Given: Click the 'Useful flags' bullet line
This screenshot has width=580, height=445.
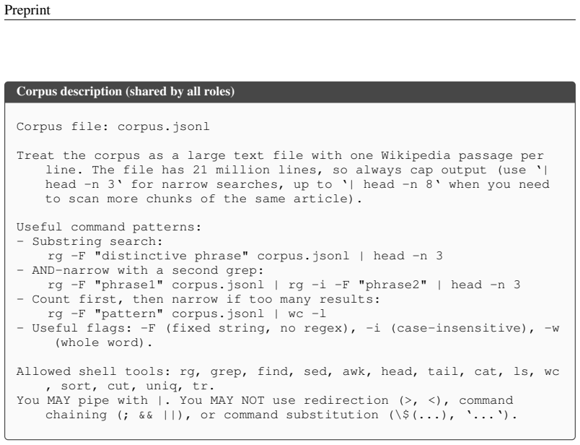Looking at the screenshot, I should [x=288, y=328].
